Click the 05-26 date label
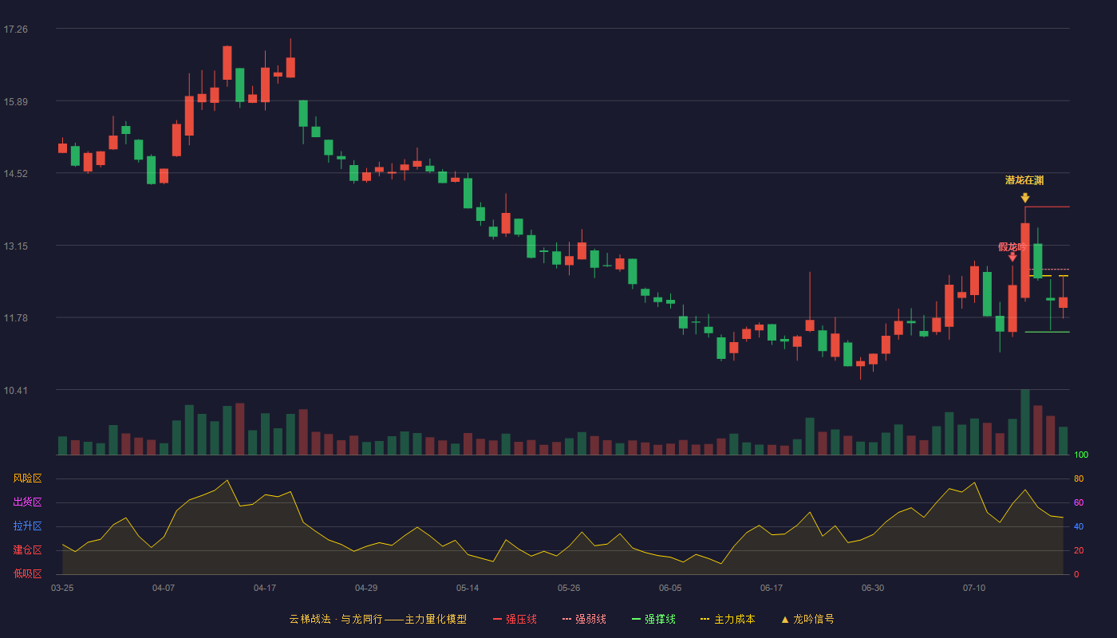 point(569,588)
